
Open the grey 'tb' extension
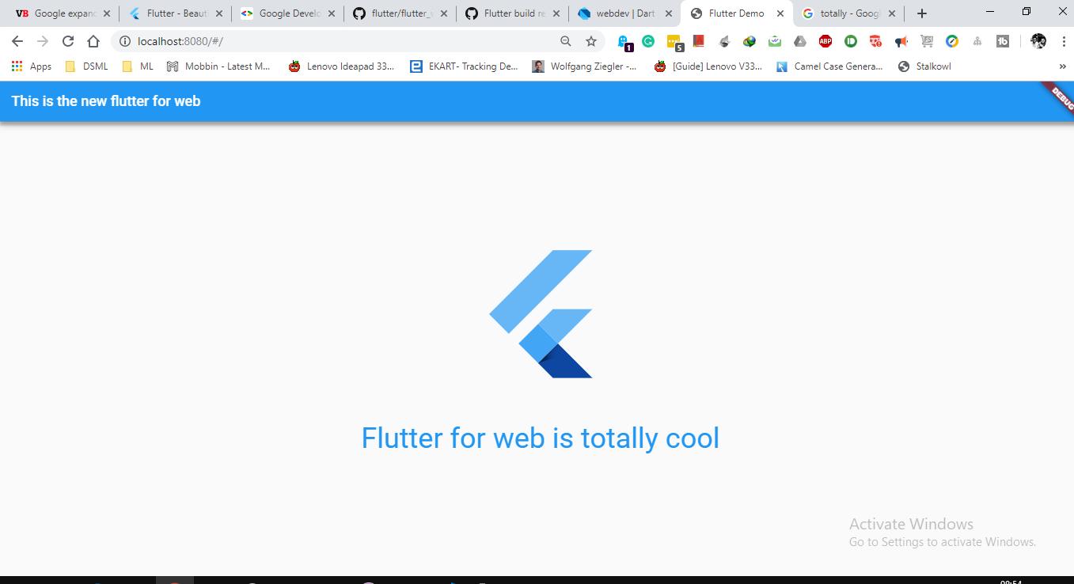pyautogui.click(x=1003, y=41)
